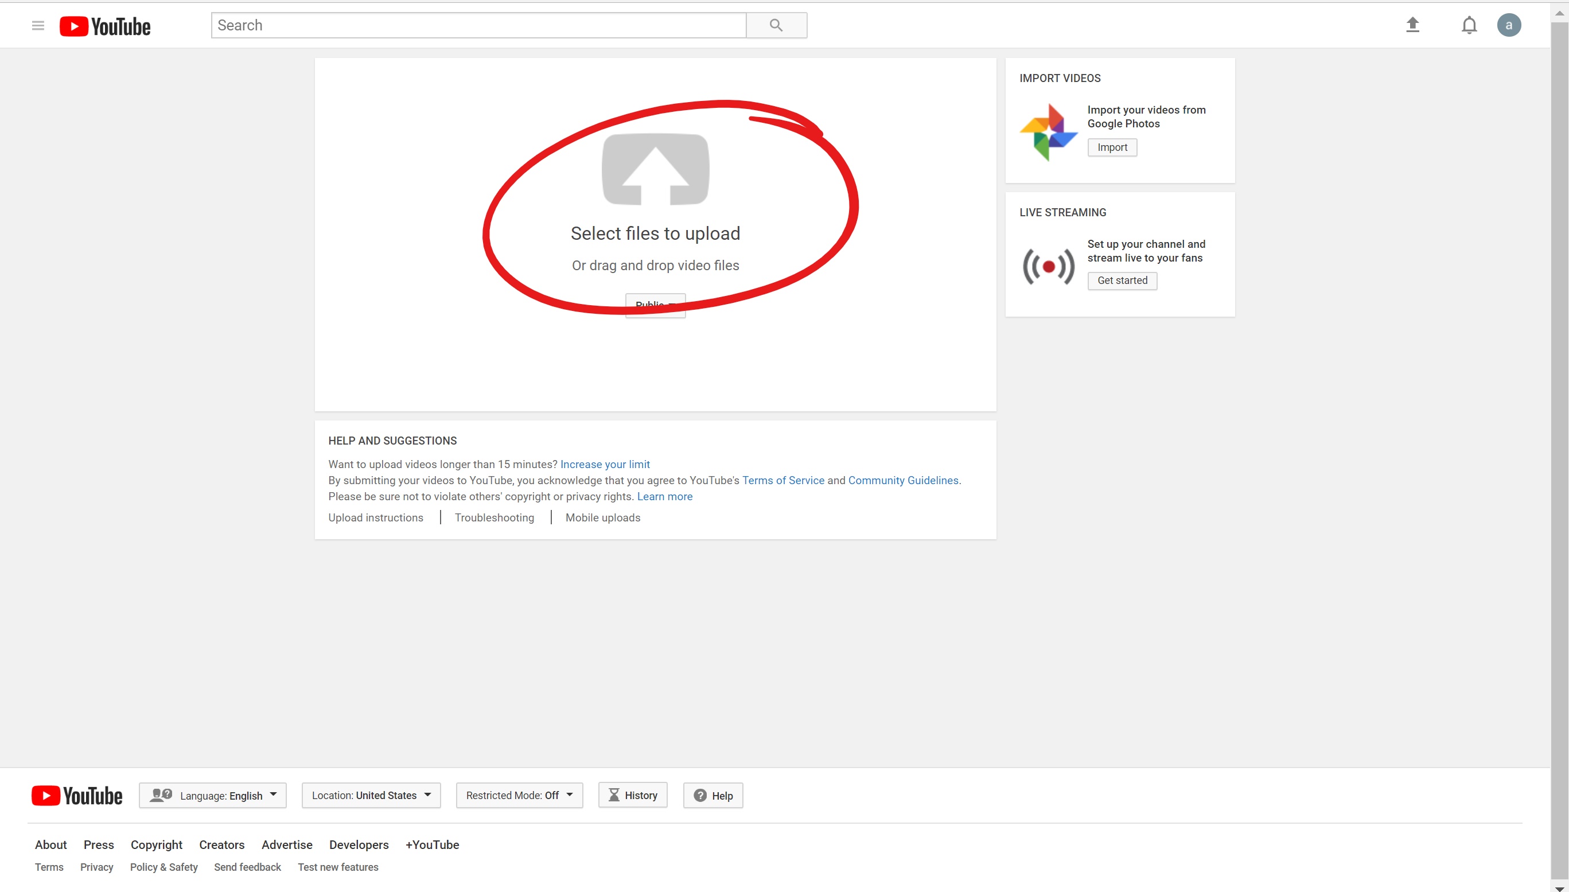Open the Location United States dropdown
The width and height of the screenshot is (1569, 892).
pyautogui.click(x=371, y=795)
